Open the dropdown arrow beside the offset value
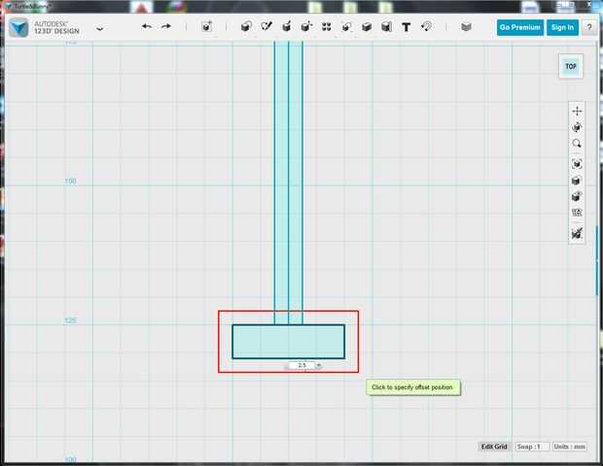The image size is (603, 466). 318,365
